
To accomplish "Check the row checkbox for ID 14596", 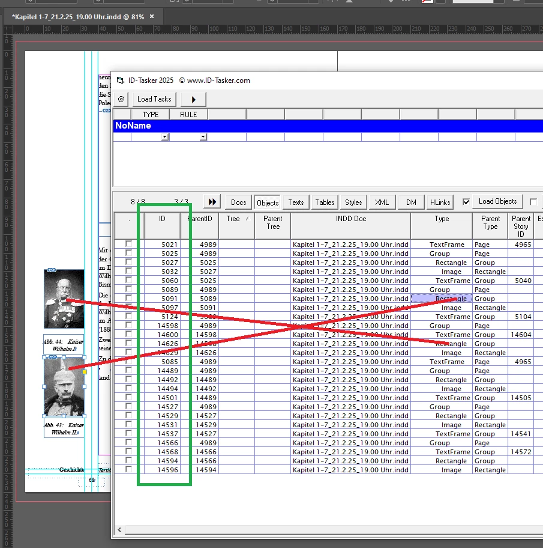I will coord(129,469).
